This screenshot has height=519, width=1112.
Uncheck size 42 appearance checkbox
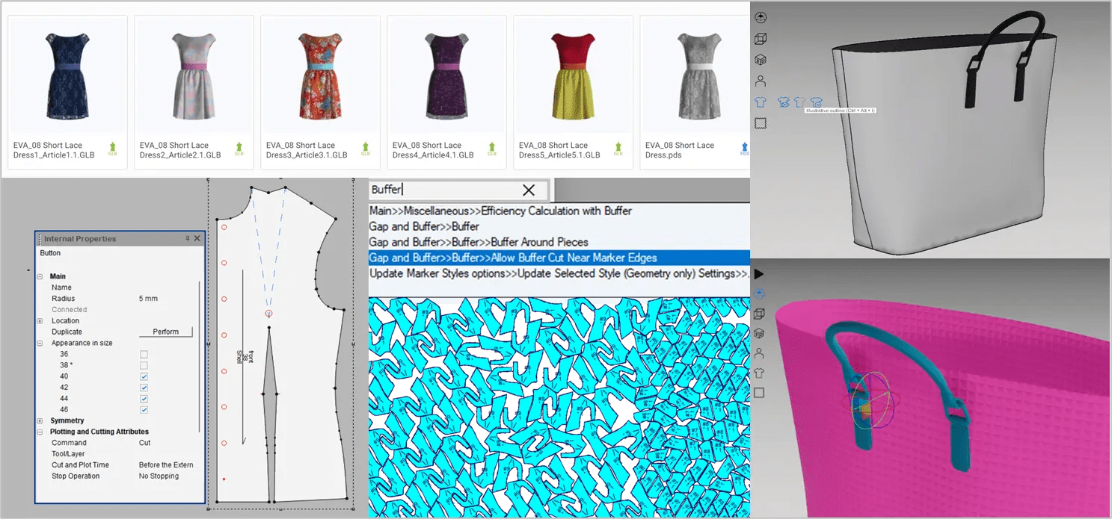[x=144, y=388]
